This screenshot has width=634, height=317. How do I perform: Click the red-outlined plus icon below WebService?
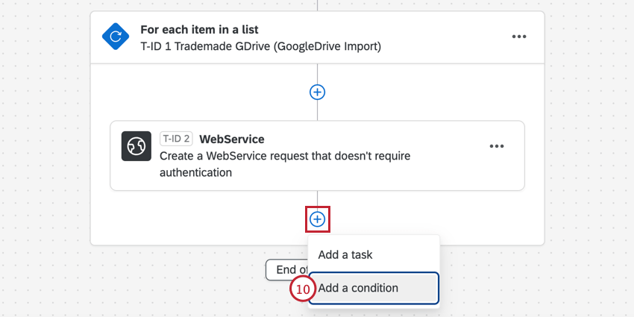click(318, 219)
